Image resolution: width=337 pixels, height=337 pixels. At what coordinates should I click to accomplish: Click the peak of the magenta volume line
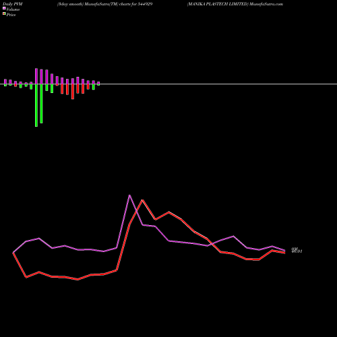129,195
